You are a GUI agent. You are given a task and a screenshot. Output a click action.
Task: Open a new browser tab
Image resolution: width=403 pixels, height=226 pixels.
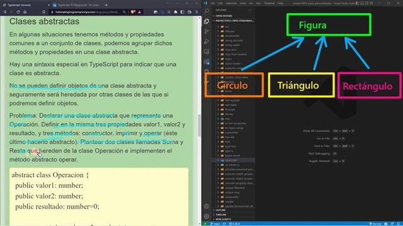(x=106, y=5)
